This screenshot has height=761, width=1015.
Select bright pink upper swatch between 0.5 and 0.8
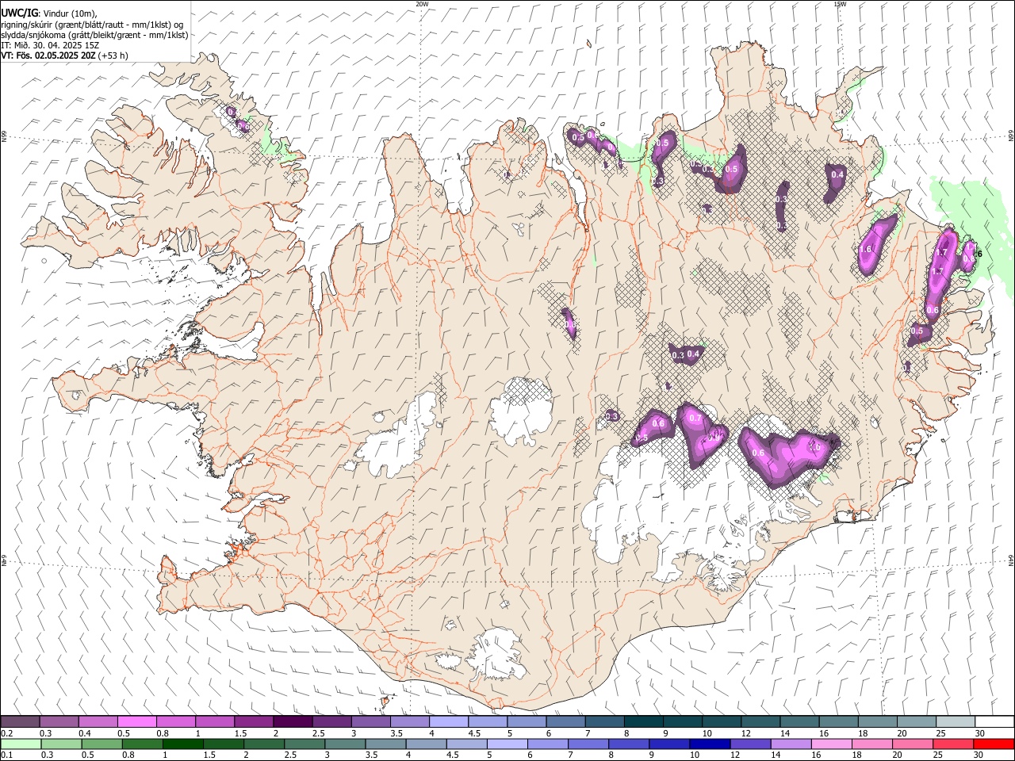[137, 722]
